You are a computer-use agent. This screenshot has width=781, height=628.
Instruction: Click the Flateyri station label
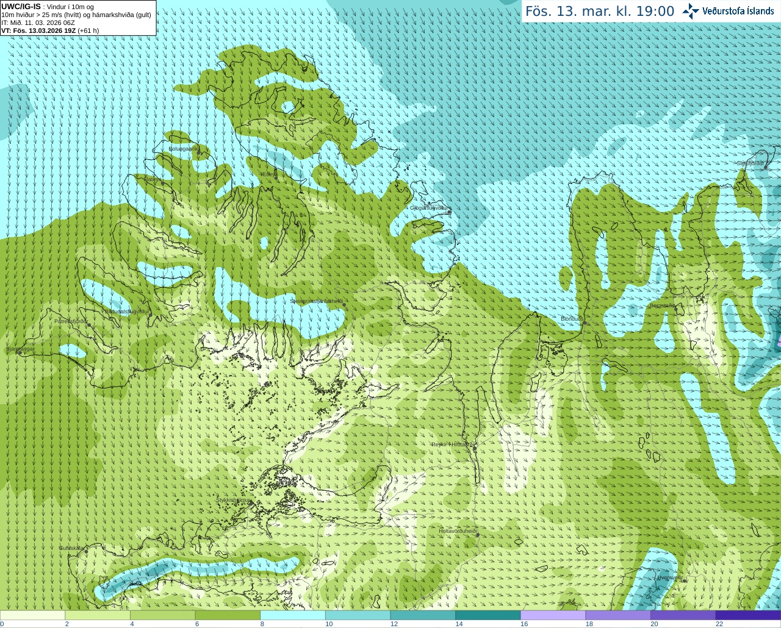click(x=152, y=179)
